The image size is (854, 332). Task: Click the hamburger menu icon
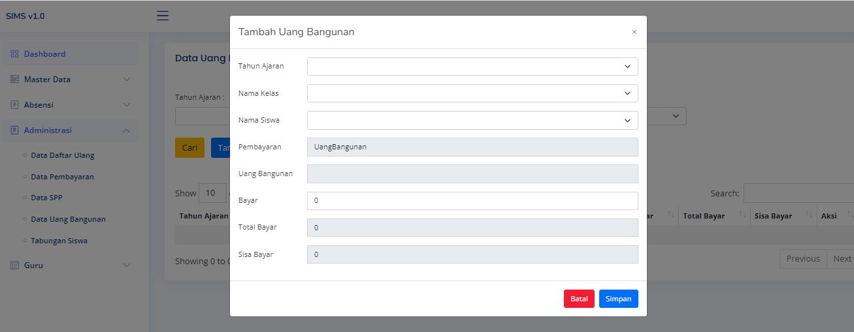click(x=163, y=16)
